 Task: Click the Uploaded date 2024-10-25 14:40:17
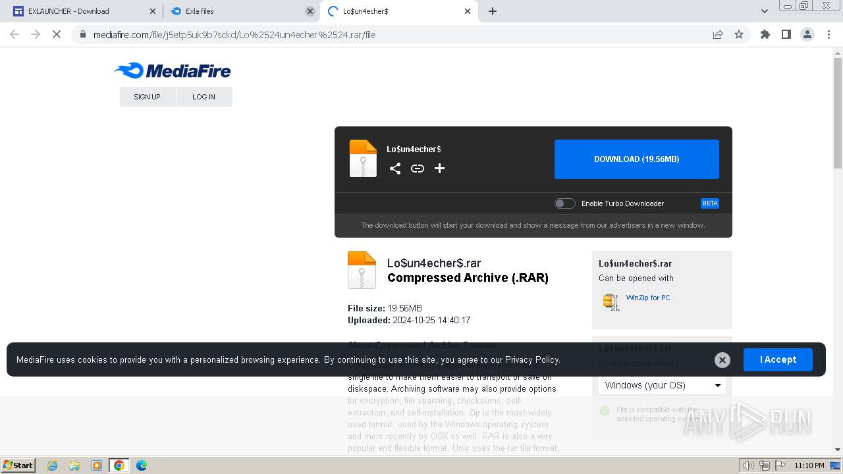(431, 321)
